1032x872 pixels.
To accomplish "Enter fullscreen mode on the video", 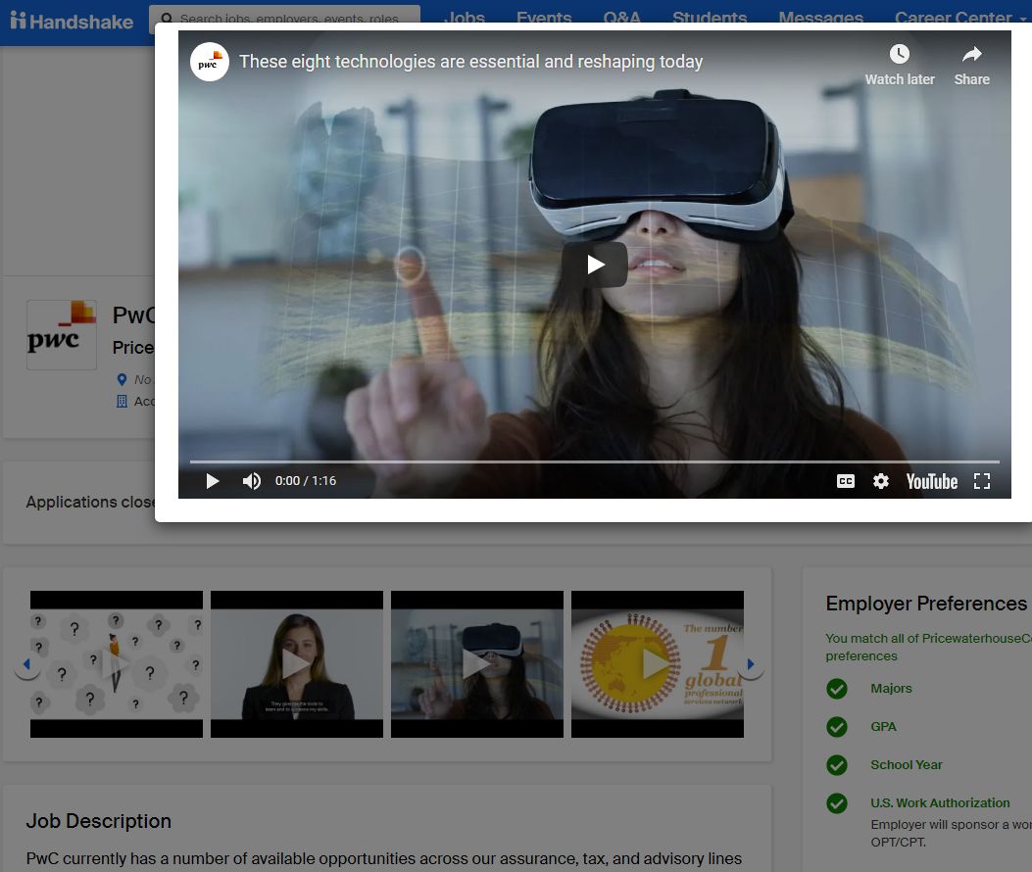I will point(981,481).
